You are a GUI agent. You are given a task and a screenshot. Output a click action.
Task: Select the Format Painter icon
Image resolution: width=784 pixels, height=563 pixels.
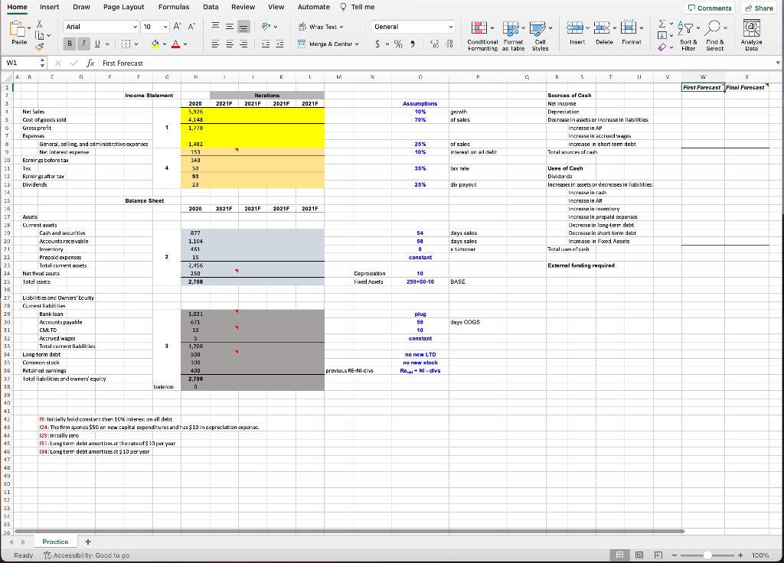(38, 46)
